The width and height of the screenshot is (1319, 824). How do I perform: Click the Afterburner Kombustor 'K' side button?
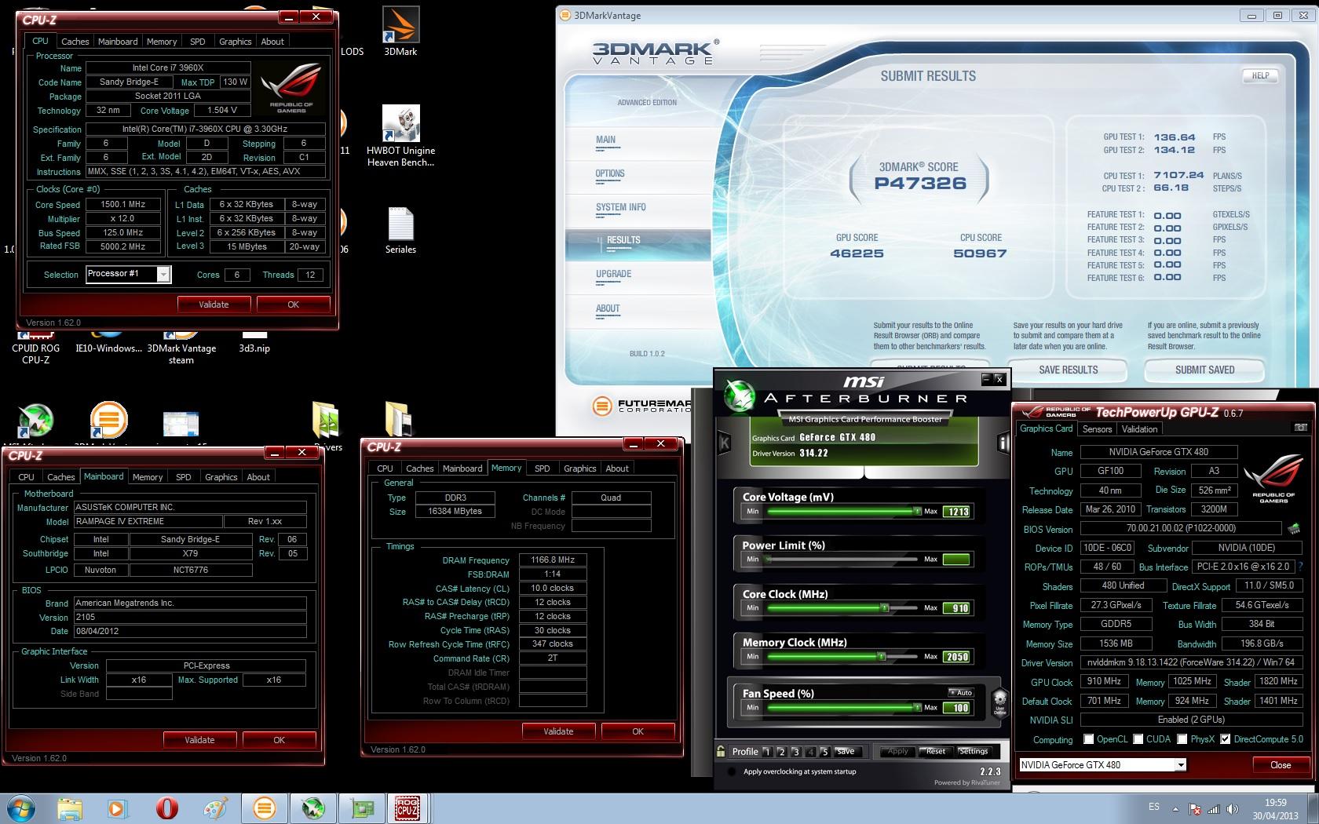click(x=725, y=443)
